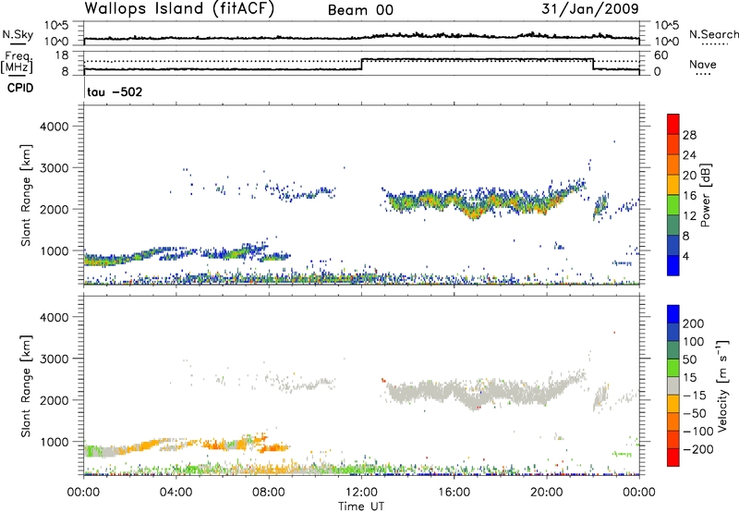739x512 pixels.
Task: Click the "60" label right of the frequency panel
Action: [x=660, y=55]
